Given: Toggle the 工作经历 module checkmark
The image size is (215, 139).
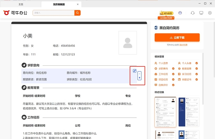Looking at the screenshot, I should point(173,74).
